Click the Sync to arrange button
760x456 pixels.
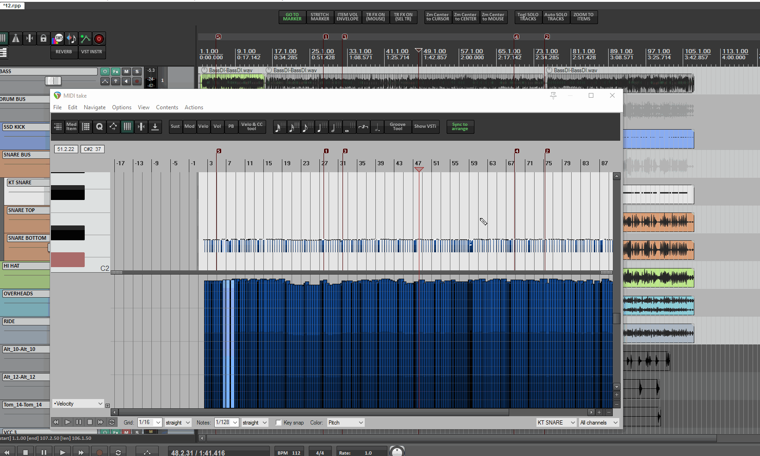(460, 126)
